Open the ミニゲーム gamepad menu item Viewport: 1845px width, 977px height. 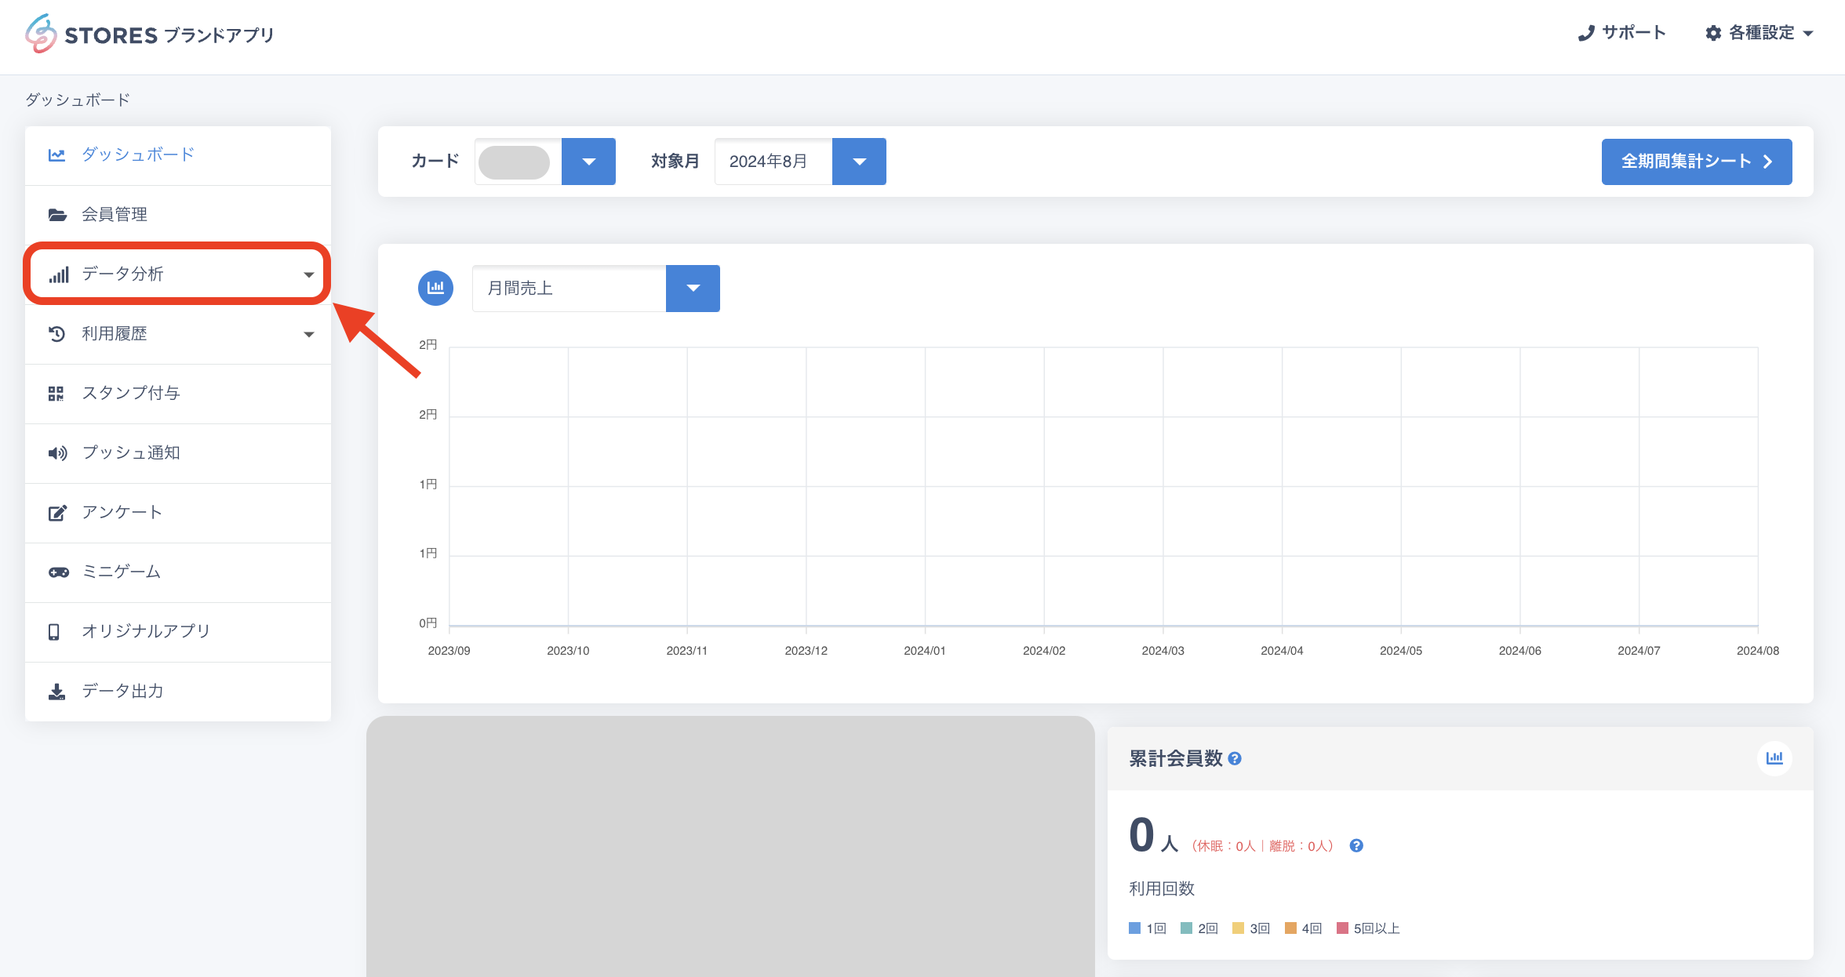pos(121,572)
